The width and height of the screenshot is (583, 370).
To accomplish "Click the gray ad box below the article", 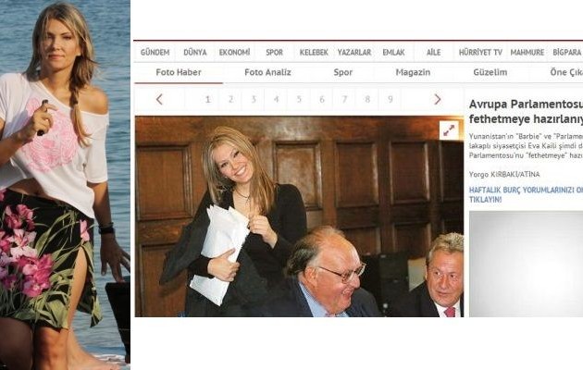I will (526, 265).
